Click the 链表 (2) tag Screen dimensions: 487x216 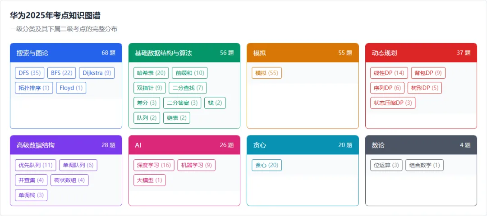(177, 118)
